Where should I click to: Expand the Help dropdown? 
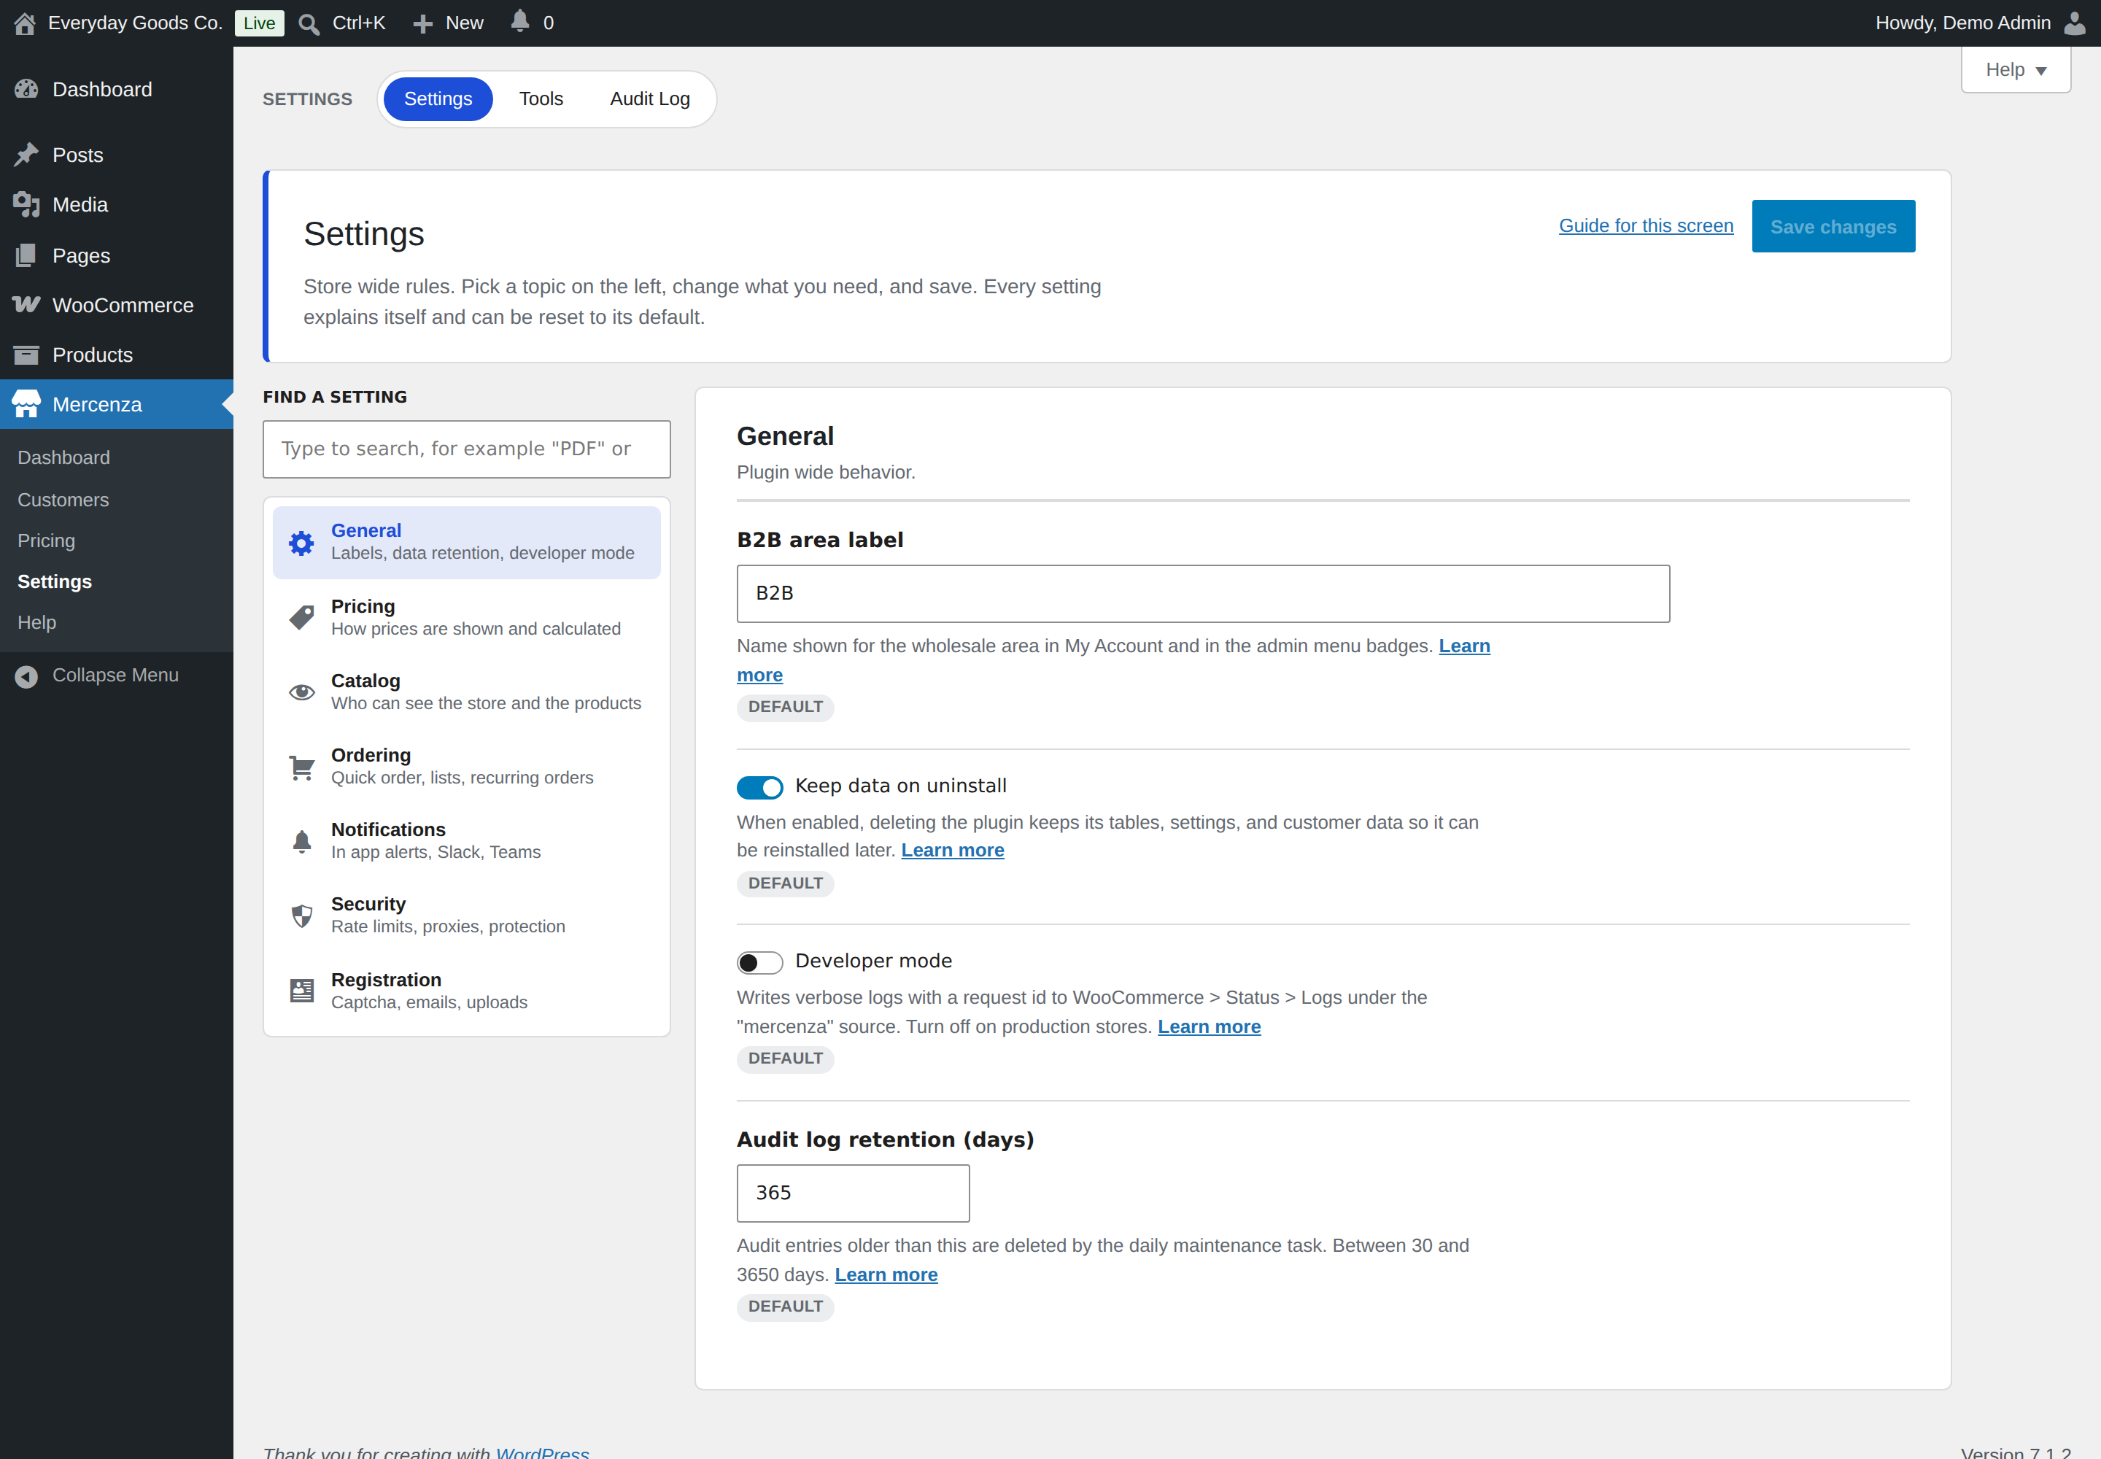click(2016, 69)
